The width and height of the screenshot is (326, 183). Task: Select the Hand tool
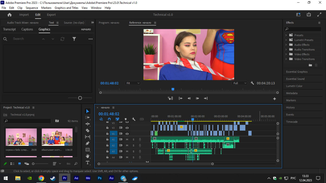coord(88,156)
